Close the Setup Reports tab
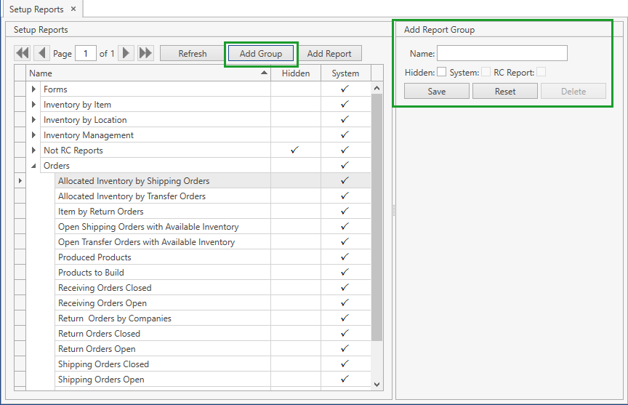This screenshot has height=405, width=628. click(x=73, y=9)
